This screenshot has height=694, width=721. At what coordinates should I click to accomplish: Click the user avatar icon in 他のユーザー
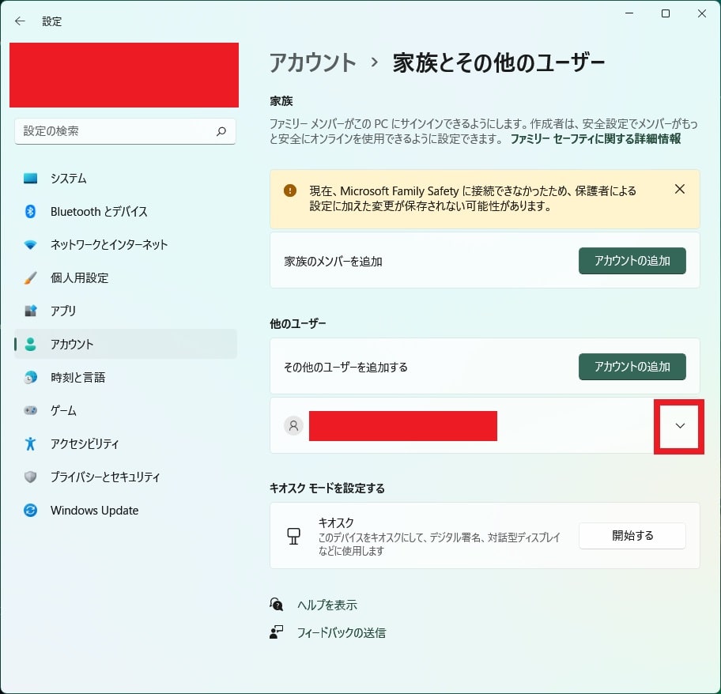coord(293,425)
